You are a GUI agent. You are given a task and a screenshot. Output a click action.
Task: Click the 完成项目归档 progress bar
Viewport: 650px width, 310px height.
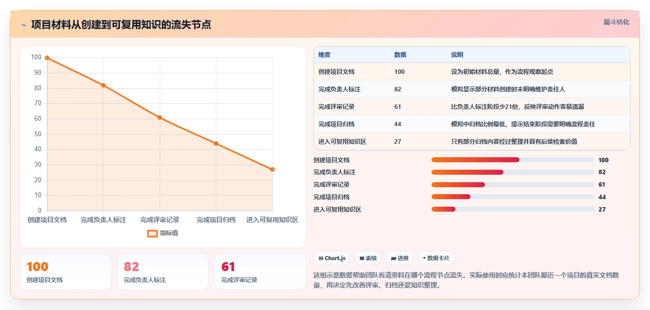(513, 197)
